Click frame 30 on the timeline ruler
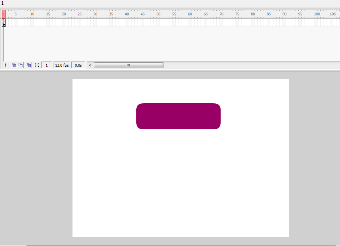Image resolution: width=340 pixels, height=246 pixels. [95, 14]
